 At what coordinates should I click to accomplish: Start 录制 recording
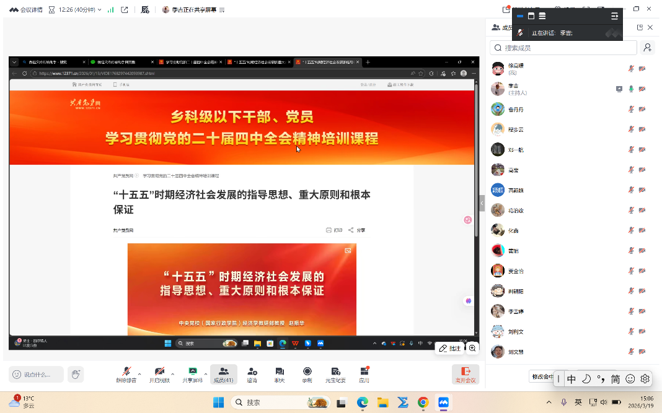pyautogui.click(x=307, y=374)
